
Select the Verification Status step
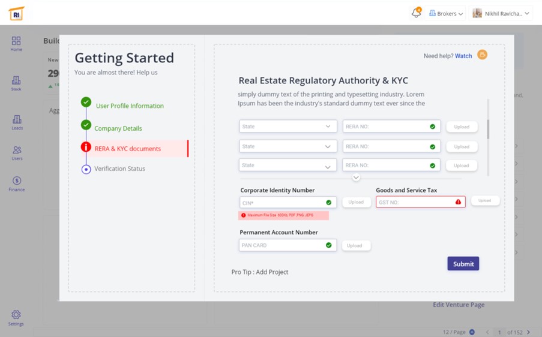pyautogui.click(x=119, y=168)
